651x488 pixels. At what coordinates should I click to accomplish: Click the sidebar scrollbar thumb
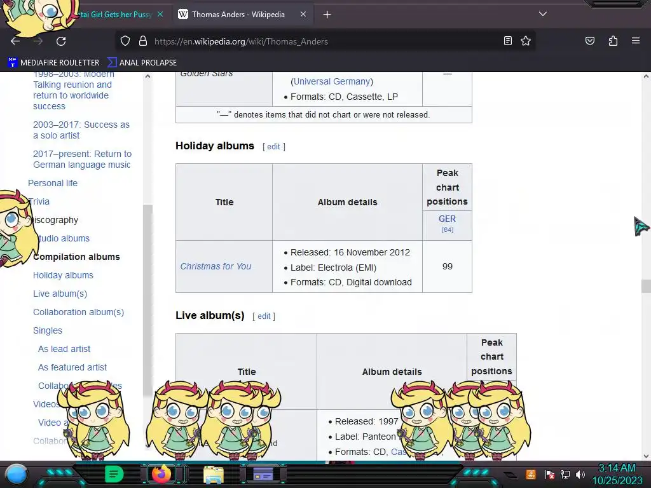pyautogui.click(x=147, y=301)
